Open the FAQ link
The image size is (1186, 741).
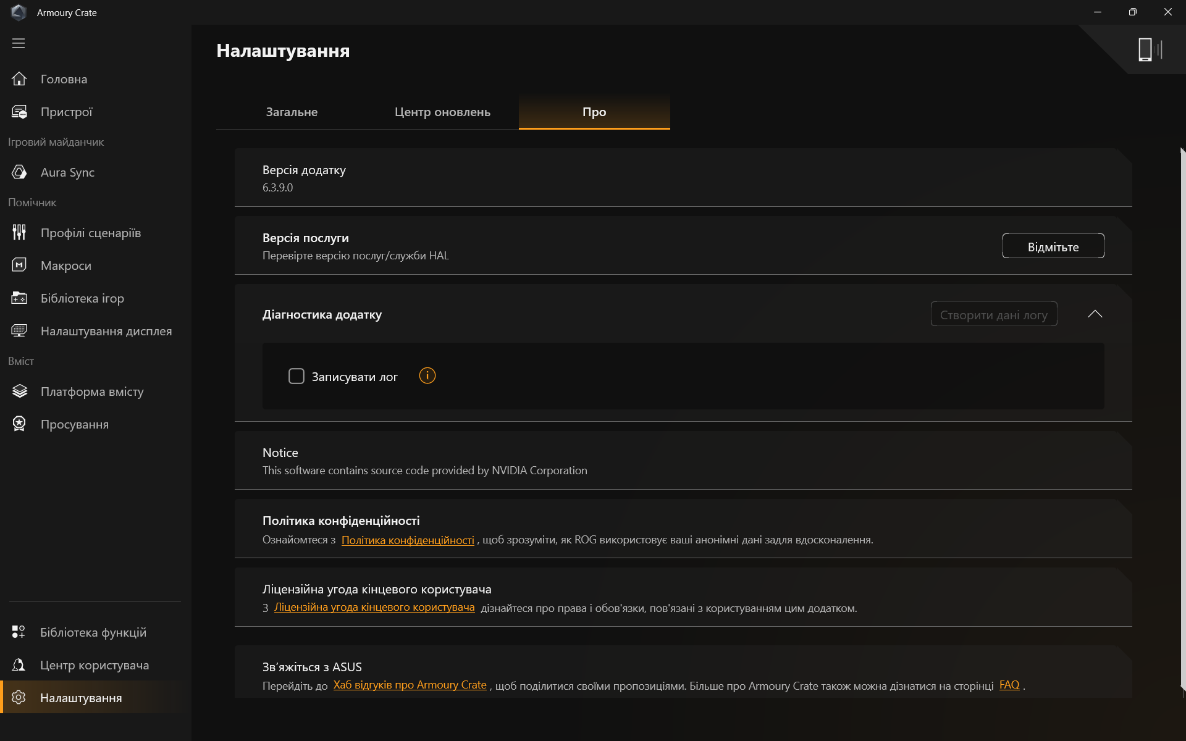click(1009, 685)
